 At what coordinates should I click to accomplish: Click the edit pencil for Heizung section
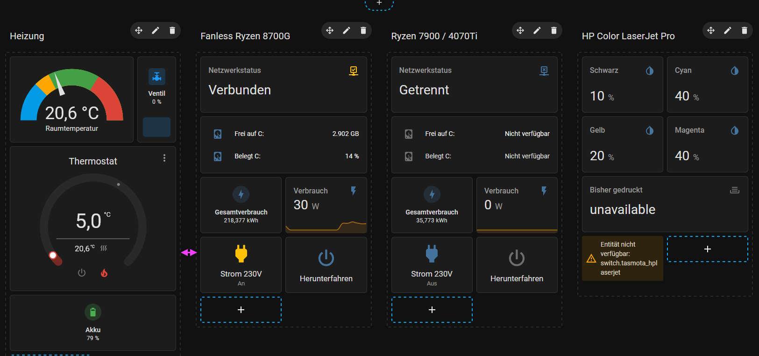tap(156, 30)
